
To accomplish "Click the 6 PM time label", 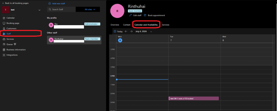I will (x=112, y=76).
